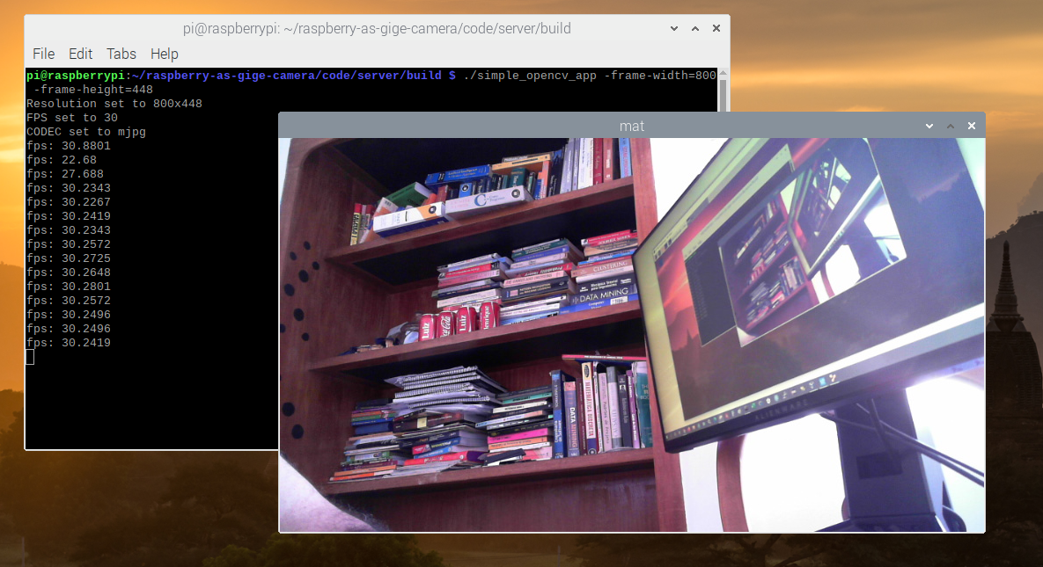Viewport: 1043px width, 567px height.
Task: Open the File menu in terminal
Action: point(43,54)
